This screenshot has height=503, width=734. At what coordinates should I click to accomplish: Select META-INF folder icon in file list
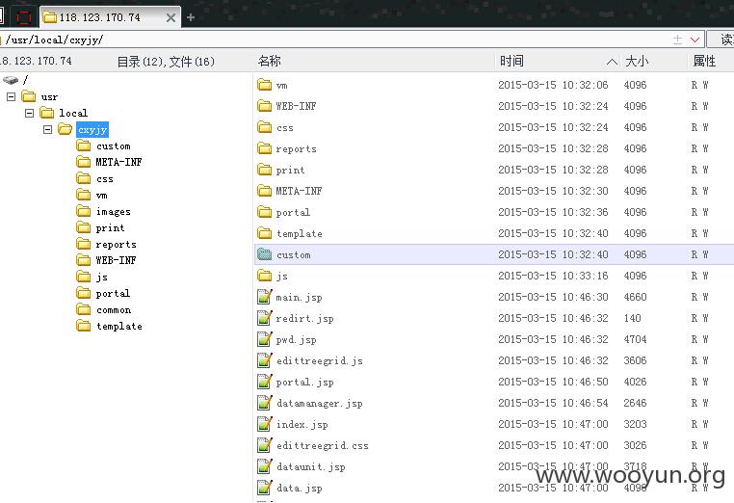tap(265, 191)
